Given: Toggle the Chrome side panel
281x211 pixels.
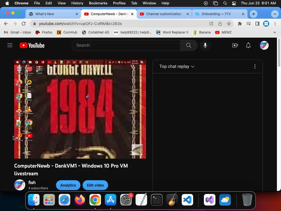Looking at the screenshot, I should coord(257,24).
